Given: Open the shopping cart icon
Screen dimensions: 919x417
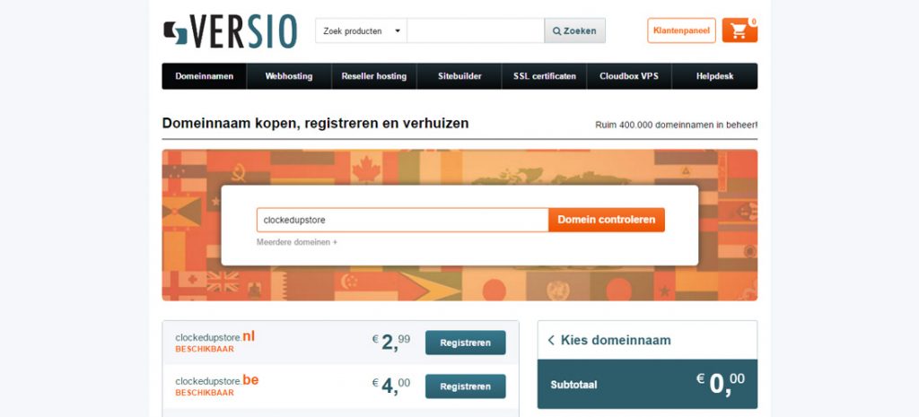Looking at the screenshot, I should [740, 30].
